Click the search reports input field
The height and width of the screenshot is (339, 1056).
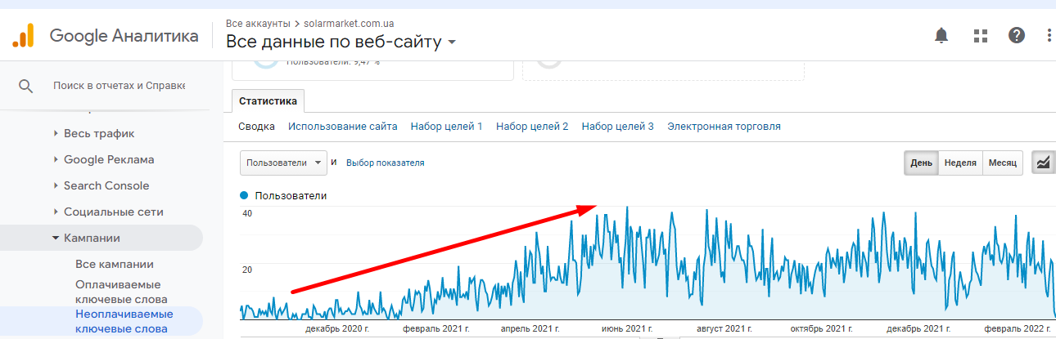[x=119, y=86]
